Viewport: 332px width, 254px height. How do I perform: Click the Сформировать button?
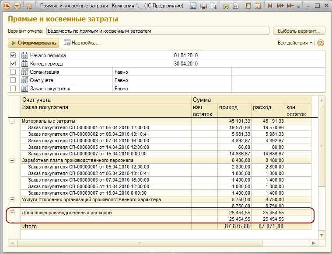click(34, 43)
